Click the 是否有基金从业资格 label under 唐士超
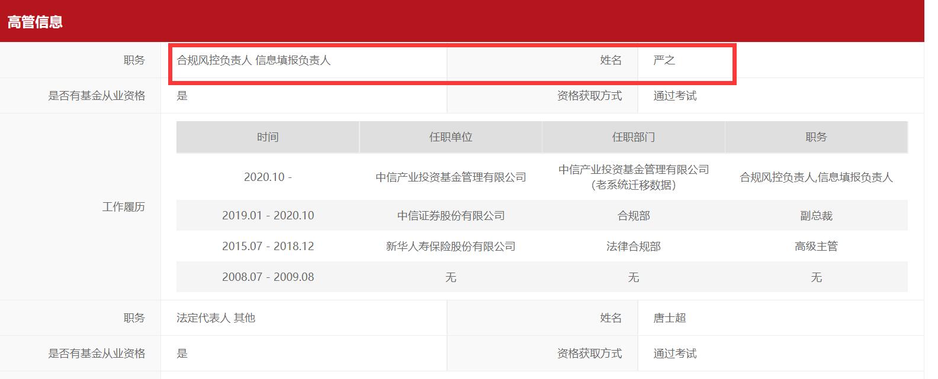The width and height of the screenshot is (938, 379). (x=97, y=354)
